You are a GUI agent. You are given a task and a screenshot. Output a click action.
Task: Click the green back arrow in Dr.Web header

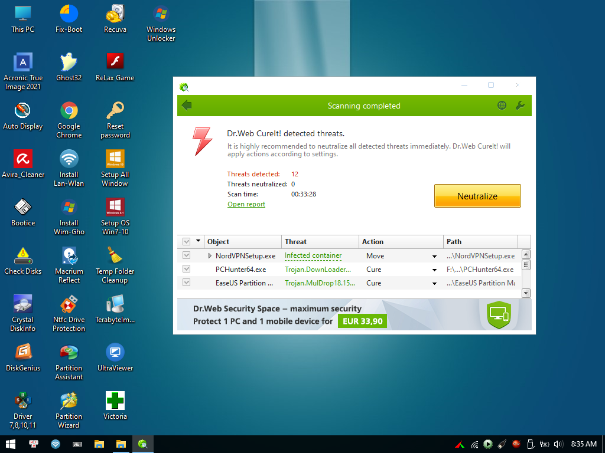187,105
